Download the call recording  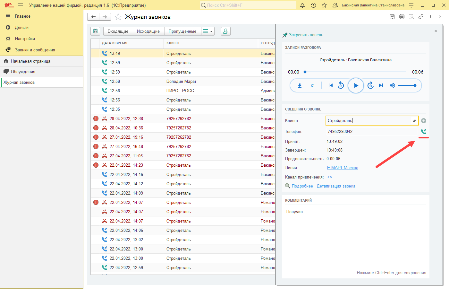tap(300, 86)
